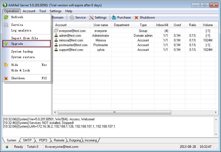Viewport: 221px width, 152px height.
Task: Click the Shutdown toolbar button label
Action: coord(147,18)
